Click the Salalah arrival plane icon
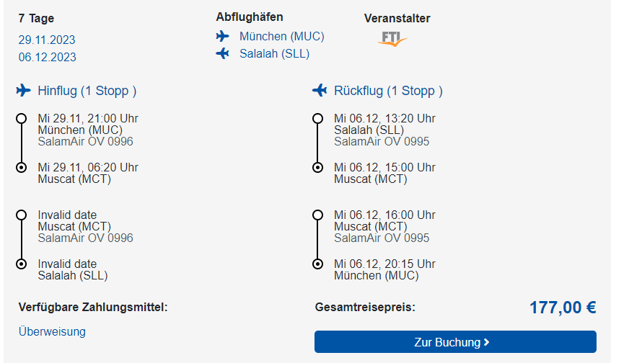Screen dimensions: 629x363 coord(222,53)
